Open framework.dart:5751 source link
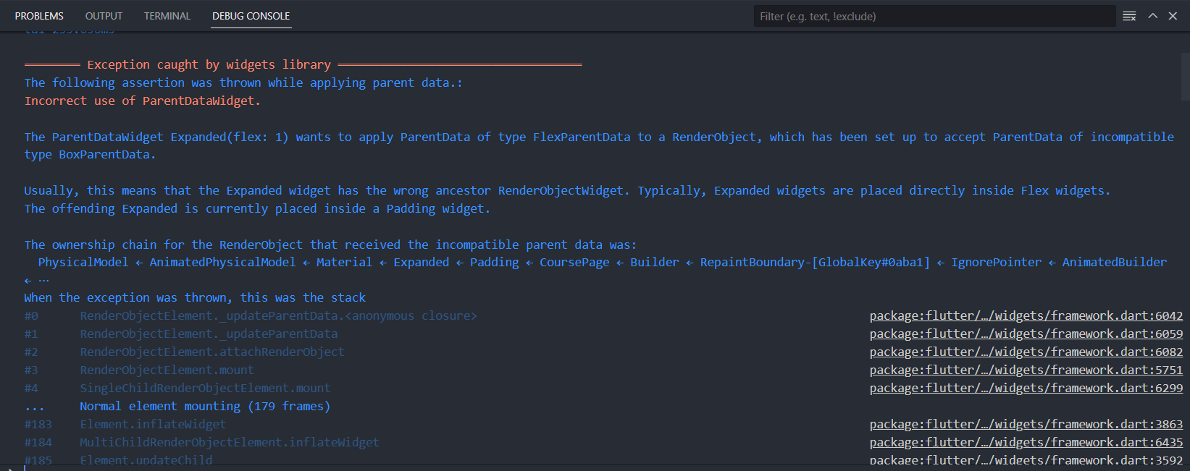 click(x=1025, y=370)
